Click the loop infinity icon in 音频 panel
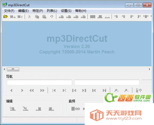This screenshot has height=125, width=154. click(78, 109)
